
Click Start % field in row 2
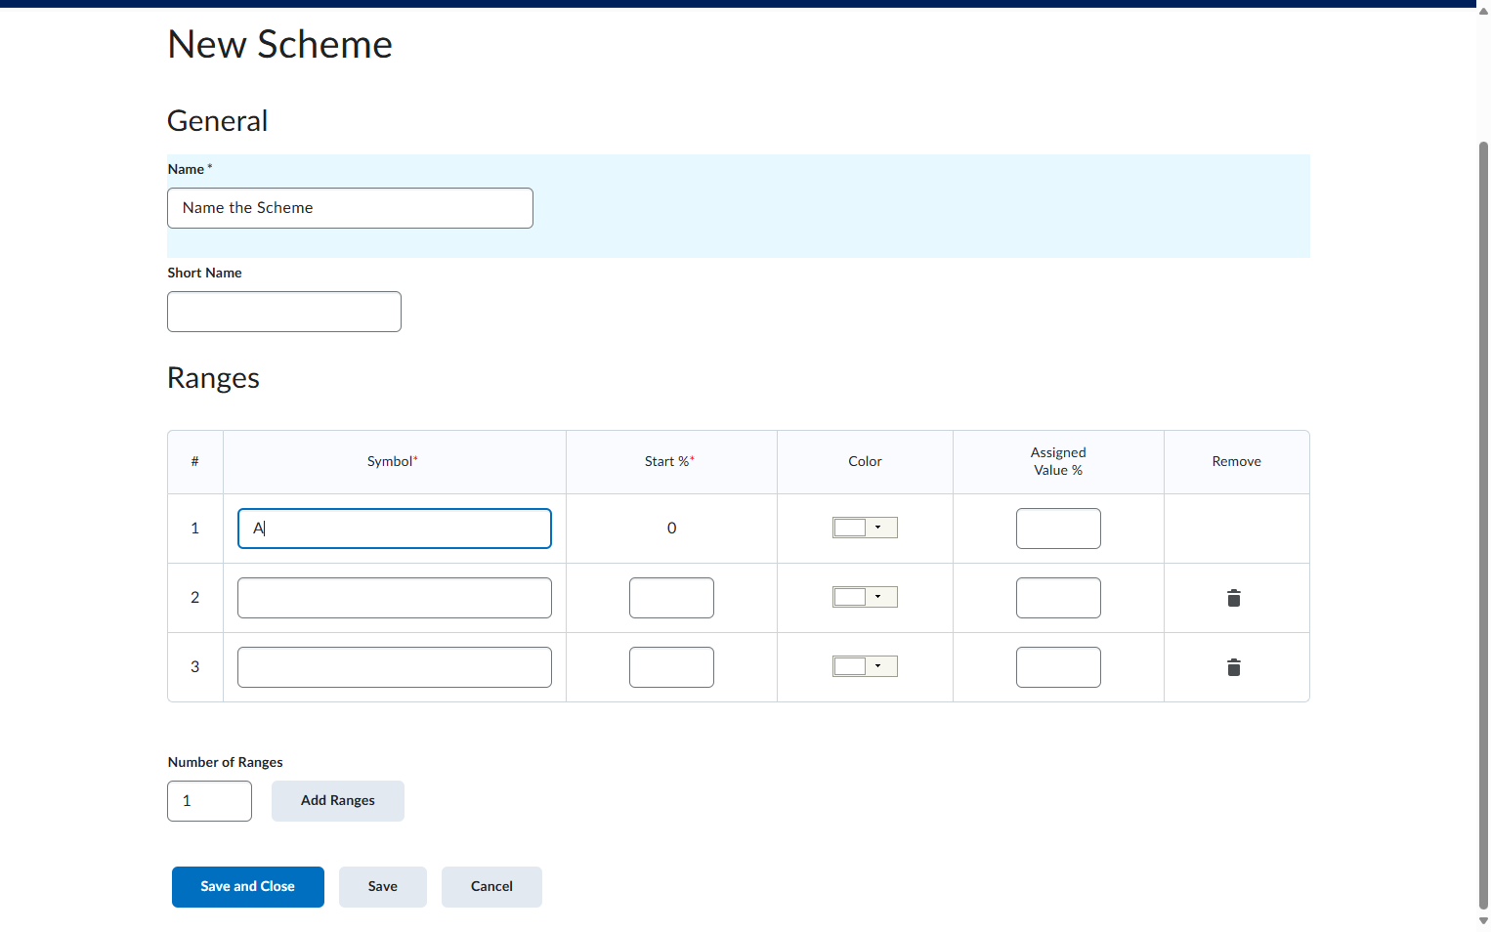coord(671,598)
